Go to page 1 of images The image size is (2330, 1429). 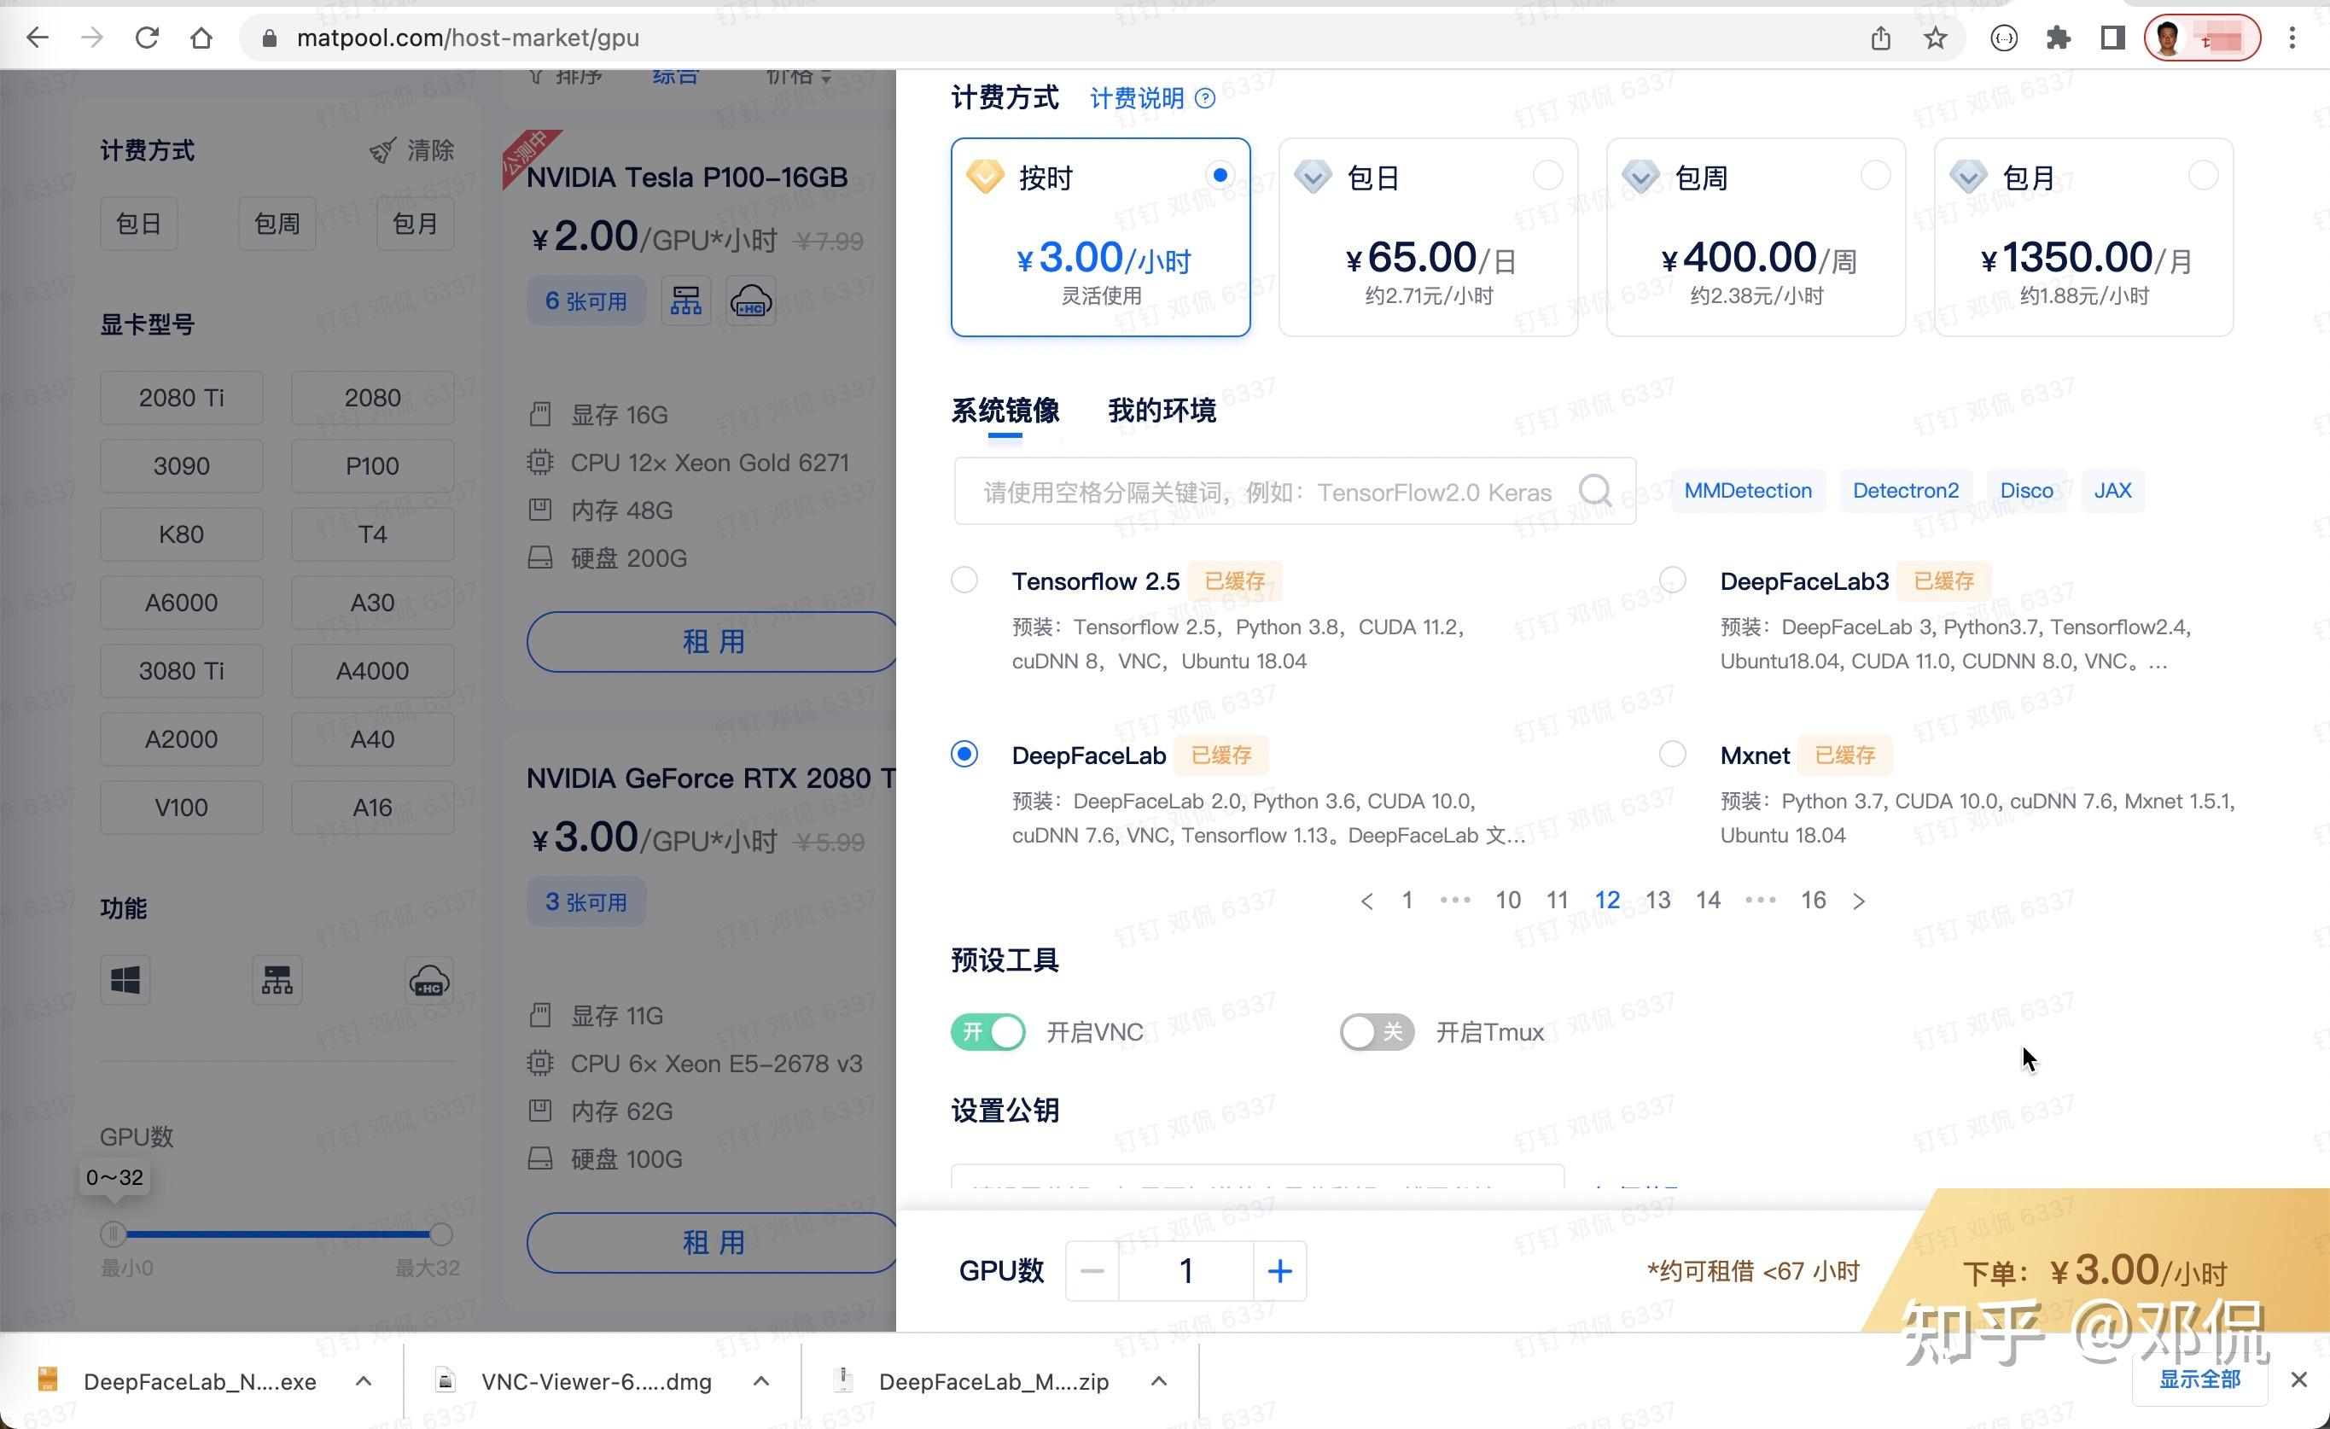pos(1407,901)
